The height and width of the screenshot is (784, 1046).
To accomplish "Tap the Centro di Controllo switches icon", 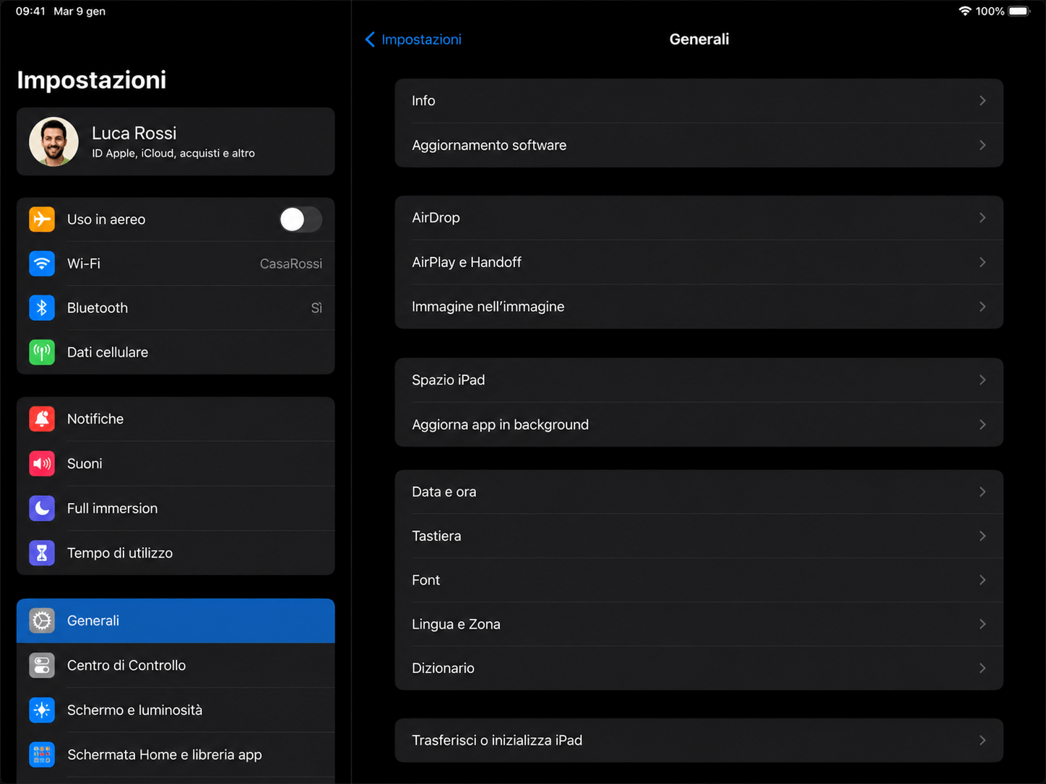I will coord(42,666).
